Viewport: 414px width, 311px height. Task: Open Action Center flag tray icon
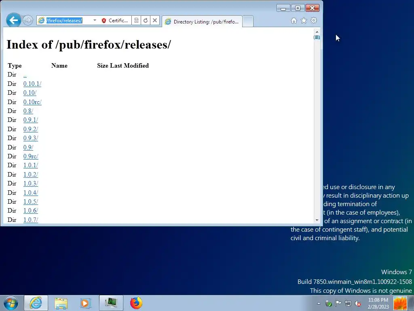(338, 303)
